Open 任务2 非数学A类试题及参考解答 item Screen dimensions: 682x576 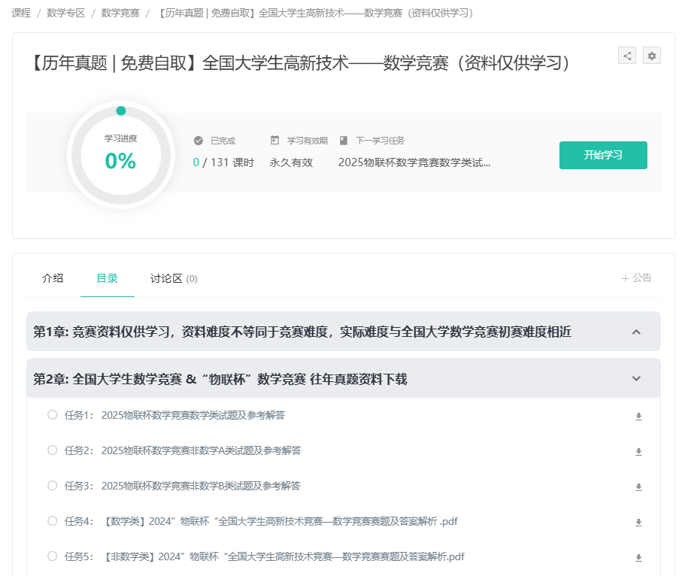(201, 450)
